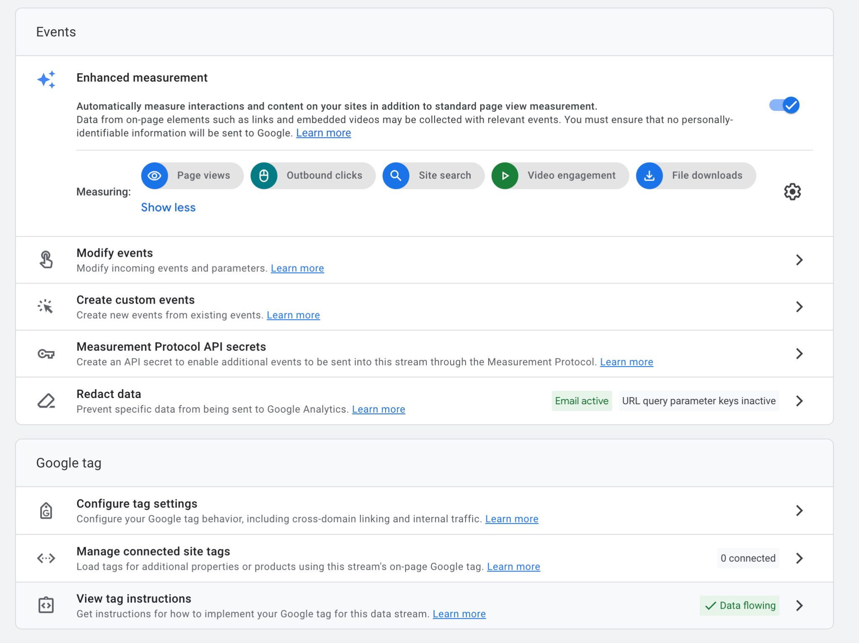Open the Create custom events chevron

[799, 307]
